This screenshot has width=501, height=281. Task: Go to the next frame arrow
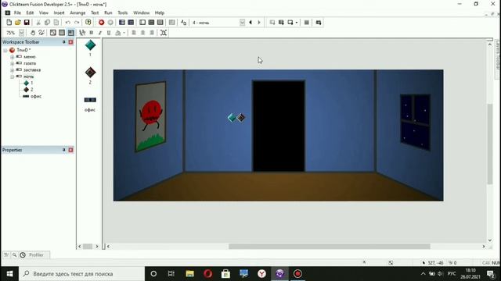259,23
